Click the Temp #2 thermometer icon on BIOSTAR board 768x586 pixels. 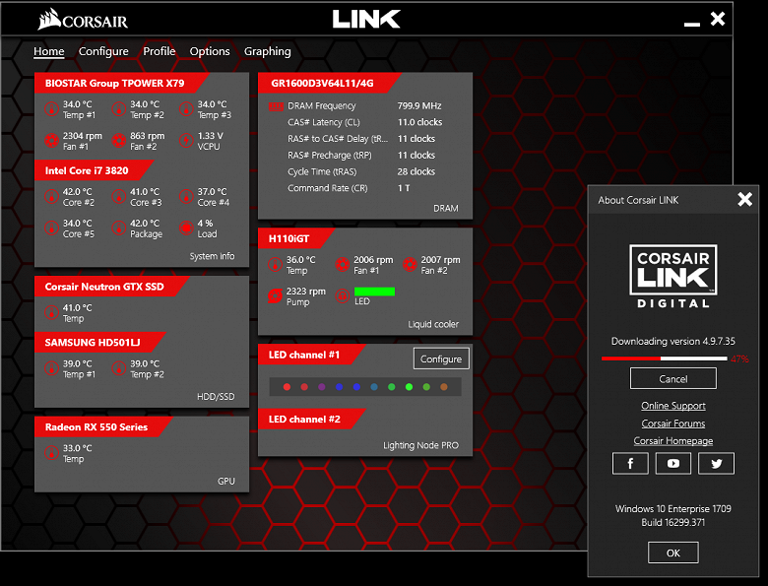coord(119,109)
